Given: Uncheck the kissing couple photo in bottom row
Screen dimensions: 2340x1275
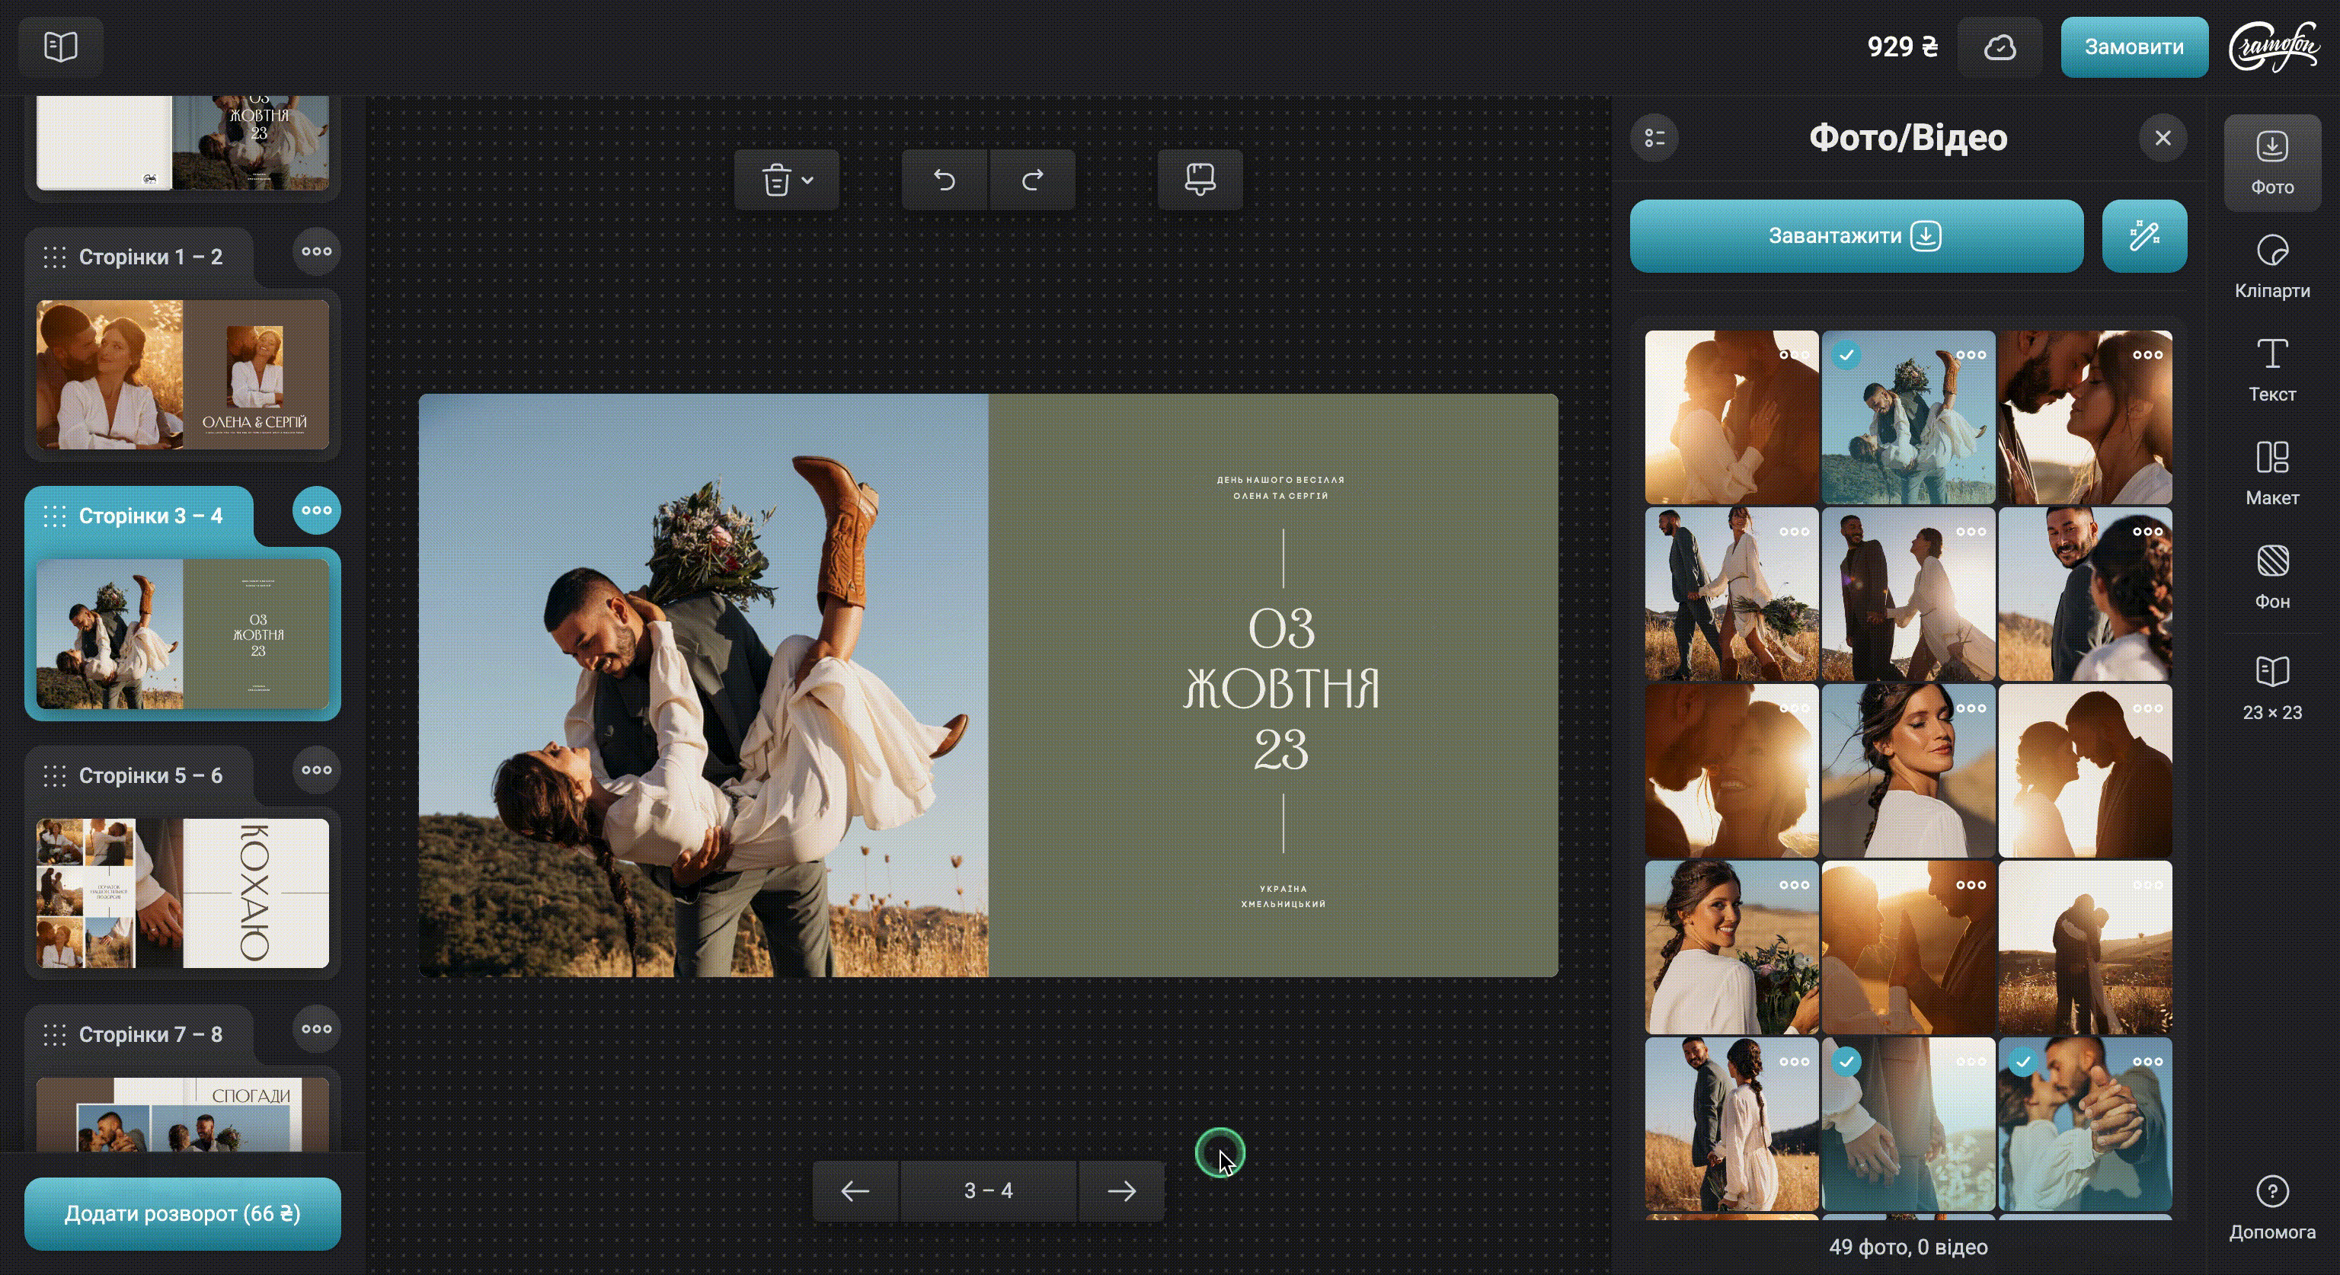Looking at the screenshot, I should click(x=2022, y=1062).
